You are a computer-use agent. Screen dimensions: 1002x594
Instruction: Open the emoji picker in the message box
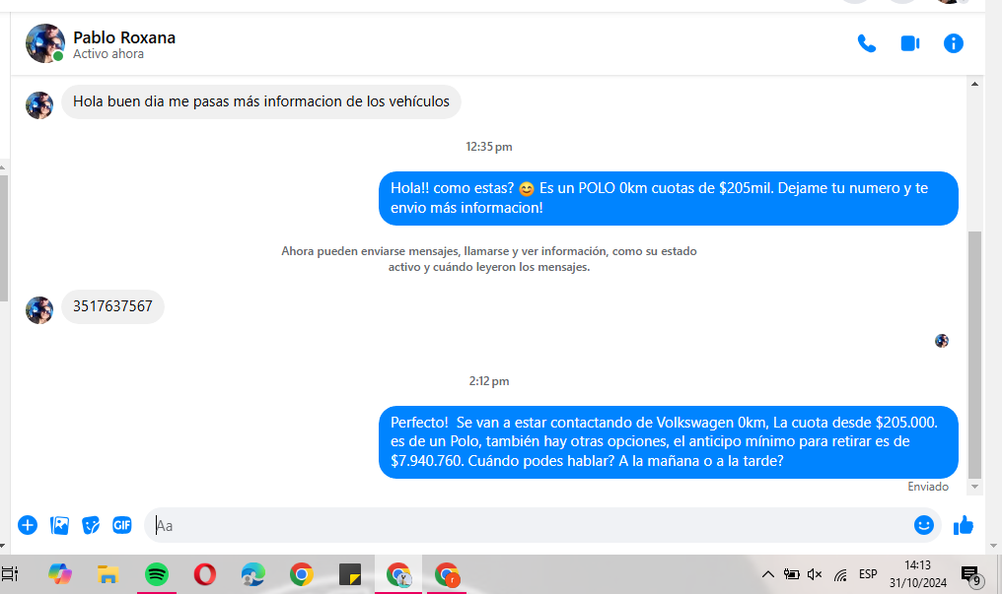point(923,525)
